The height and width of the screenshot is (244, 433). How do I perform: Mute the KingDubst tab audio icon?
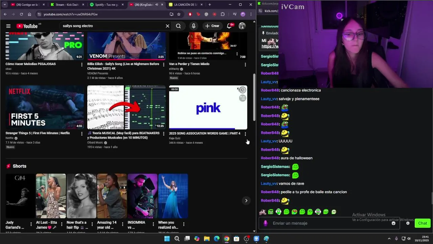pos(157,5)
